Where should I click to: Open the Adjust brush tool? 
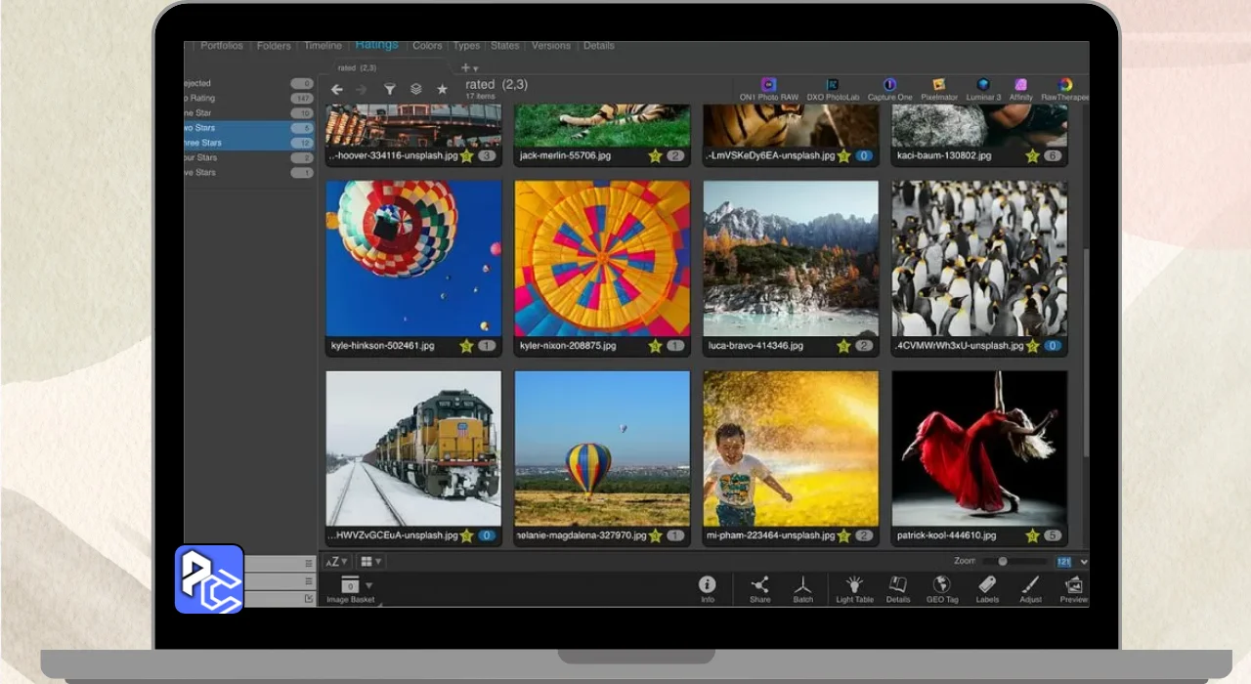click(x=1030, y=585)
